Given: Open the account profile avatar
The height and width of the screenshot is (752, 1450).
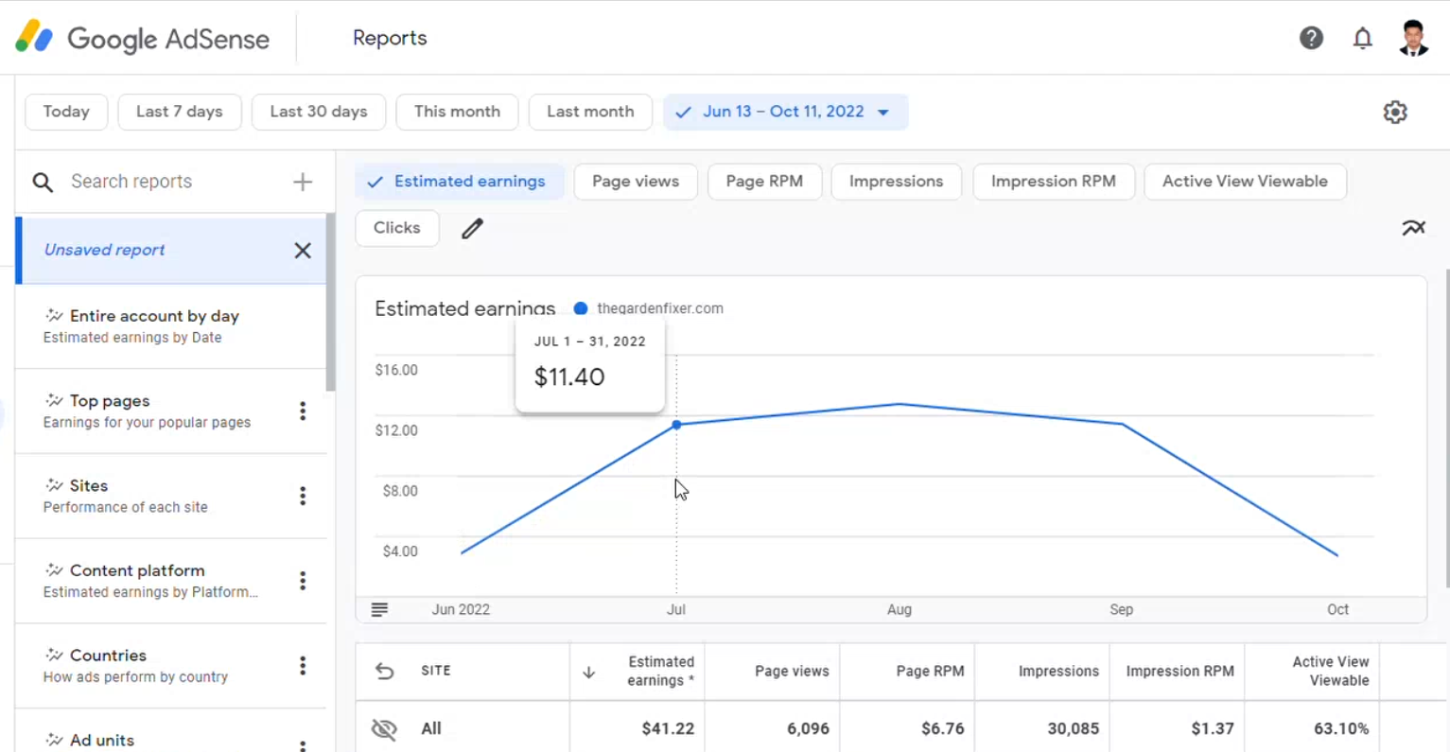Looking at the screenshot, I should 1413,38.
